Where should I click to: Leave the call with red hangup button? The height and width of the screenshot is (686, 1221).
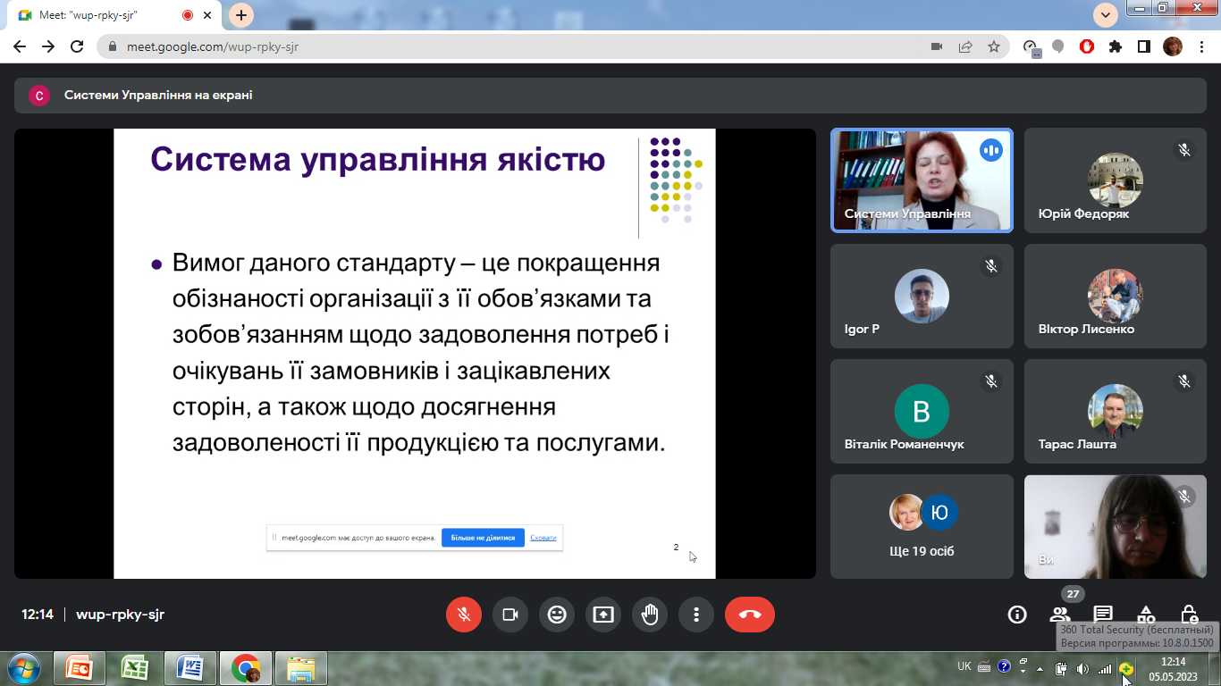(749, 615)
